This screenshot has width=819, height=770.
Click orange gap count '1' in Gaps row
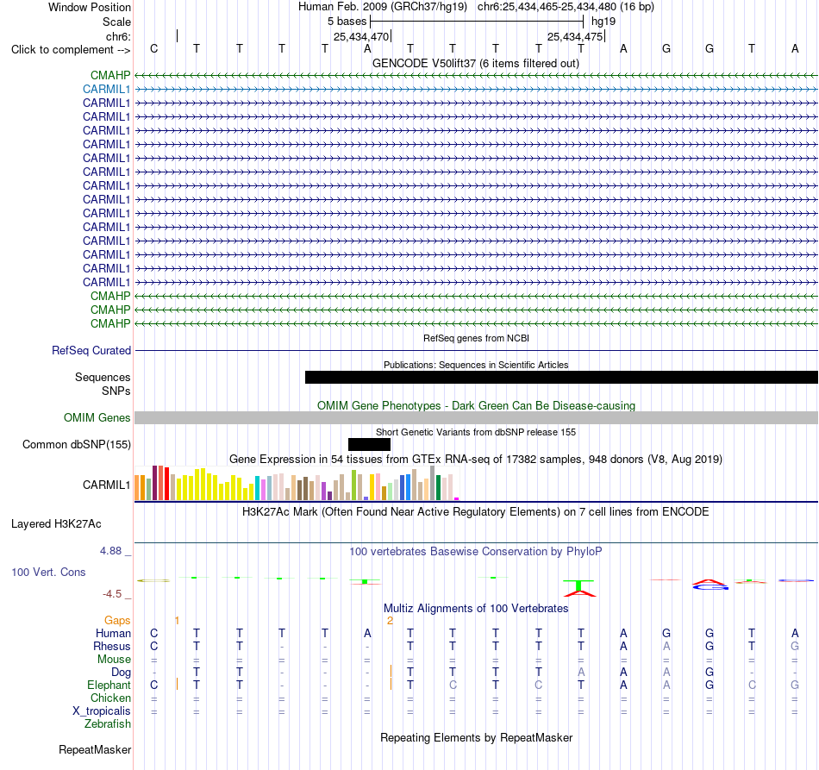tap(177, 621)
